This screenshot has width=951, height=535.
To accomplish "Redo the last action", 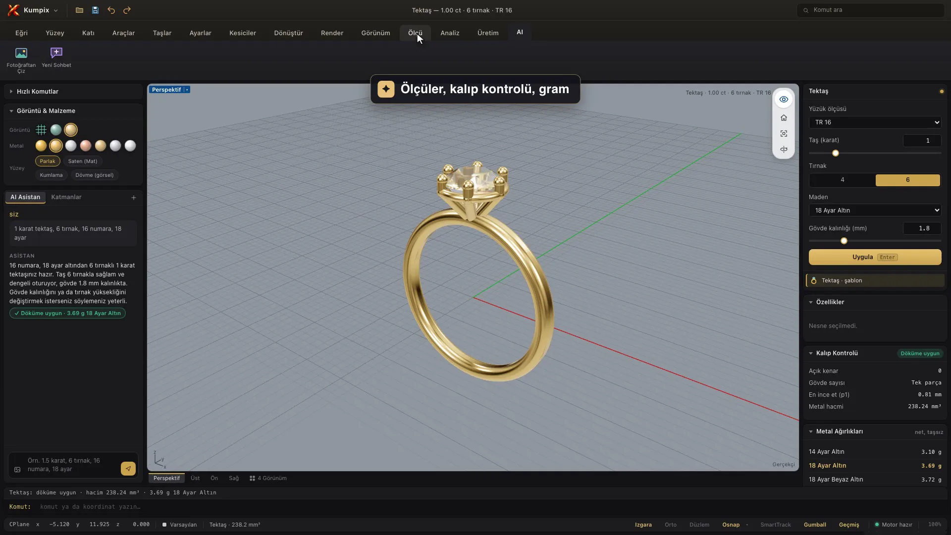I will click(x=127, y=10).
